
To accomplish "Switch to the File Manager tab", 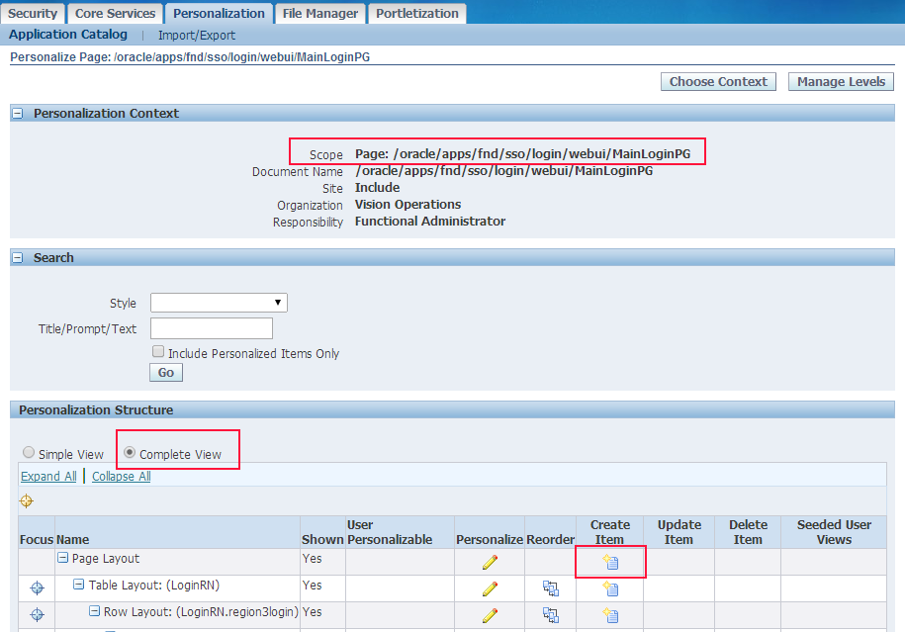I will 320,13.
